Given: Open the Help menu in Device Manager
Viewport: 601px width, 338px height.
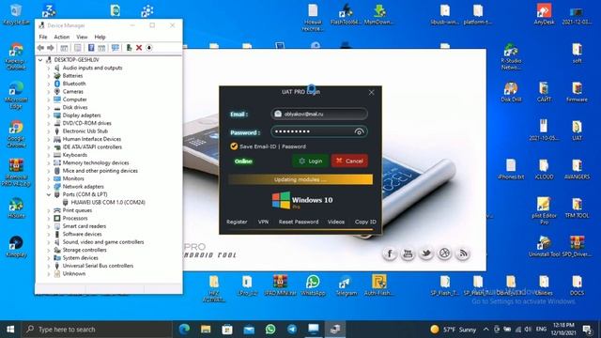Looking at the screenshot, I should point(100,37).
